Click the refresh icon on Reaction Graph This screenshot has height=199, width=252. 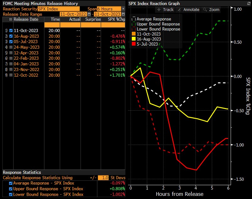248,3
